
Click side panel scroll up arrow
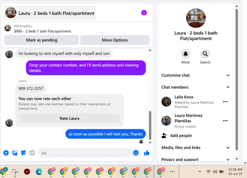tap(237, 6)
